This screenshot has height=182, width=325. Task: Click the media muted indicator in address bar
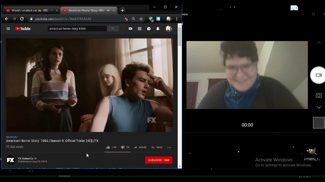click(x=126, y=19)
